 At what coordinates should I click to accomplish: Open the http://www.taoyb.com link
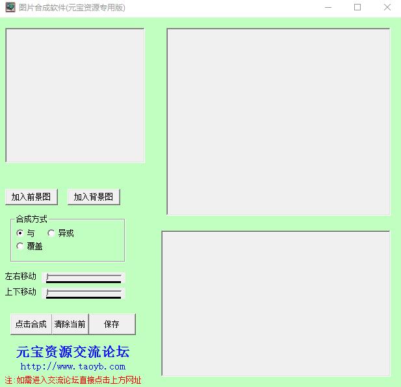coord(73,367)
